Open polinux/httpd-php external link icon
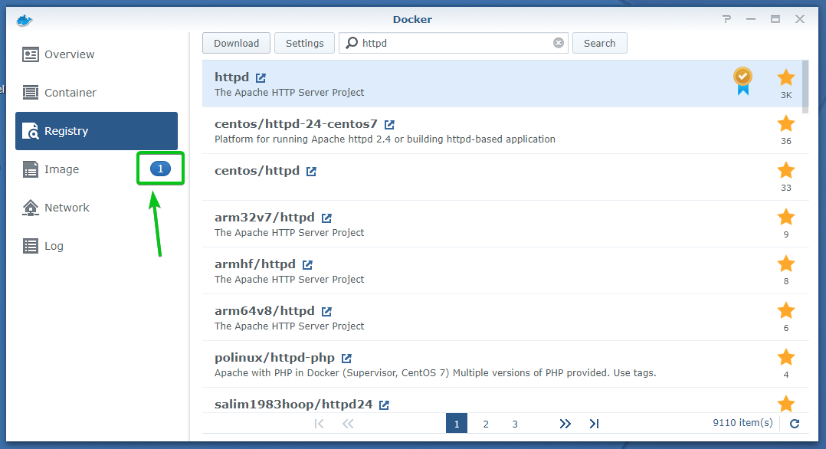 (x=346, y=358)
